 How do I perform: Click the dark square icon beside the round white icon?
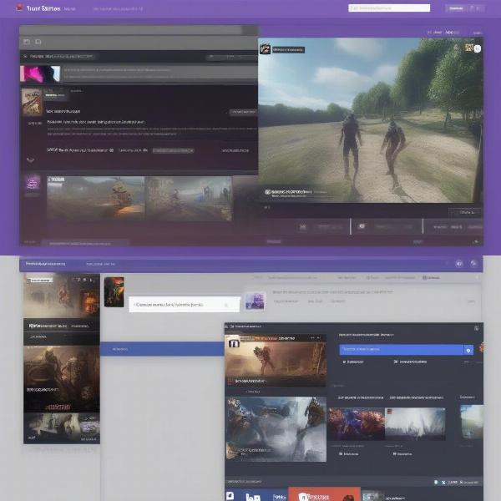pyautogui.click(x=468, y=48)
